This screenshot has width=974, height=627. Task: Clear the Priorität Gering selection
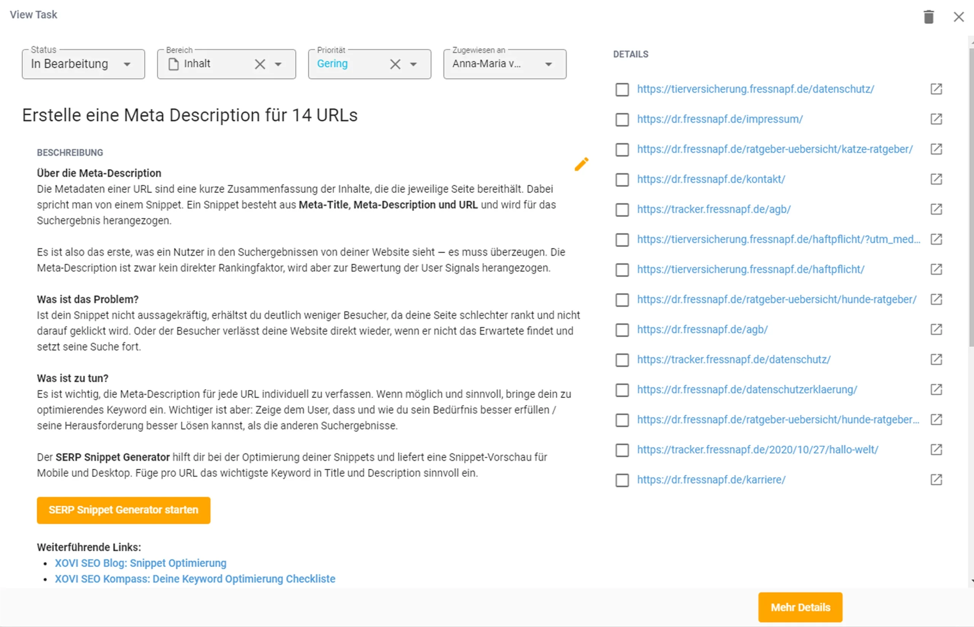395,64
